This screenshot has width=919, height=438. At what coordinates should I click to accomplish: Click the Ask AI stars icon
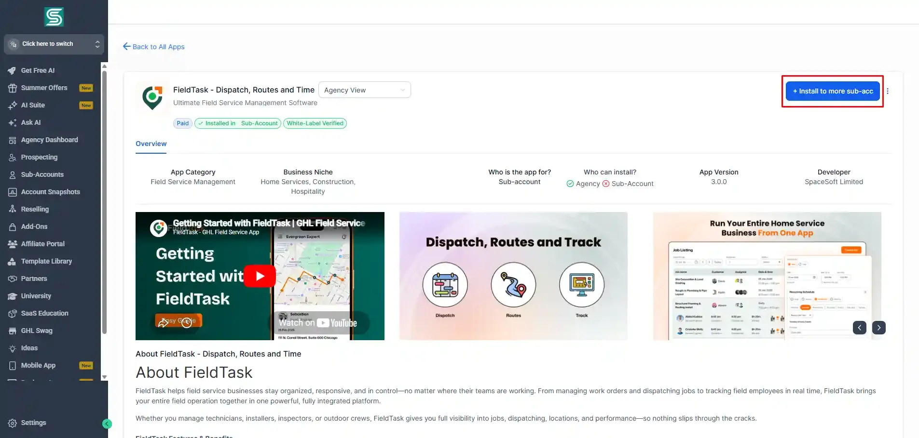point(13,122)
